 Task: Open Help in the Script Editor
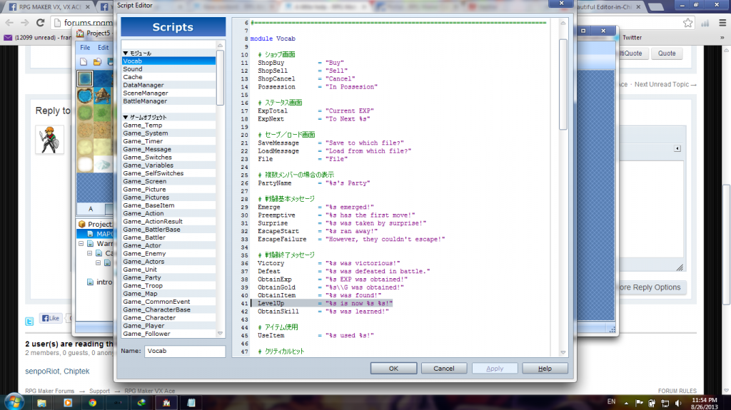(x=545, y=369)
